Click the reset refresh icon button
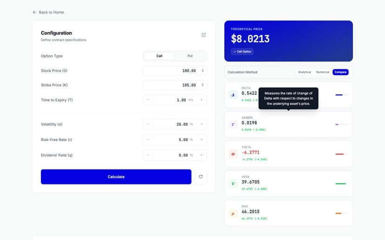This screenshot has width=385, height=240. click(x=200, y=176)
